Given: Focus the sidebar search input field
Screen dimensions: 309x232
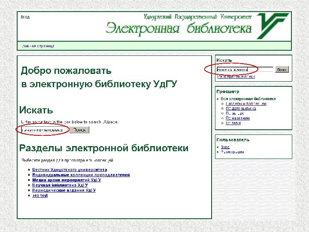Looking at the screenshot, I should tap(245, 70).
